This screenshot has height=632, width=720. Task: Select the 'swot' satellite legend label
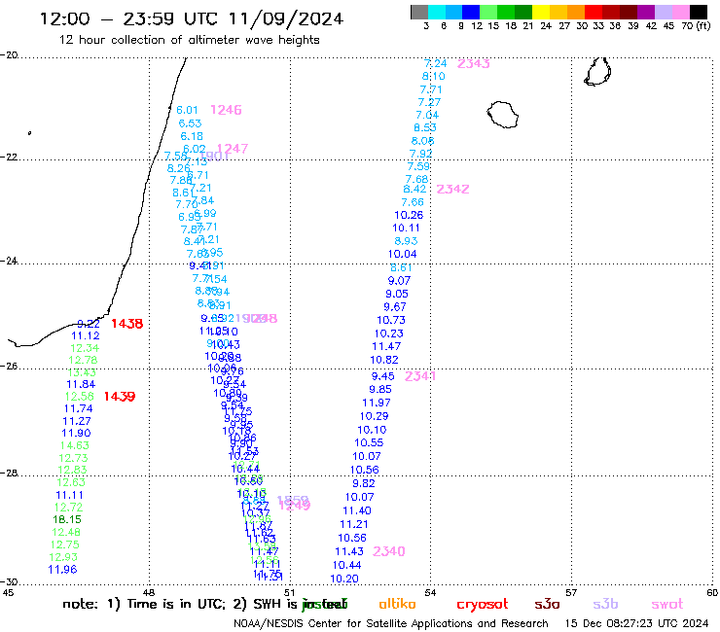point(667,605)
